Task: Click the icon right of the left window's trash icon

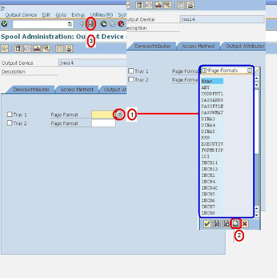Action: (27, 49)
